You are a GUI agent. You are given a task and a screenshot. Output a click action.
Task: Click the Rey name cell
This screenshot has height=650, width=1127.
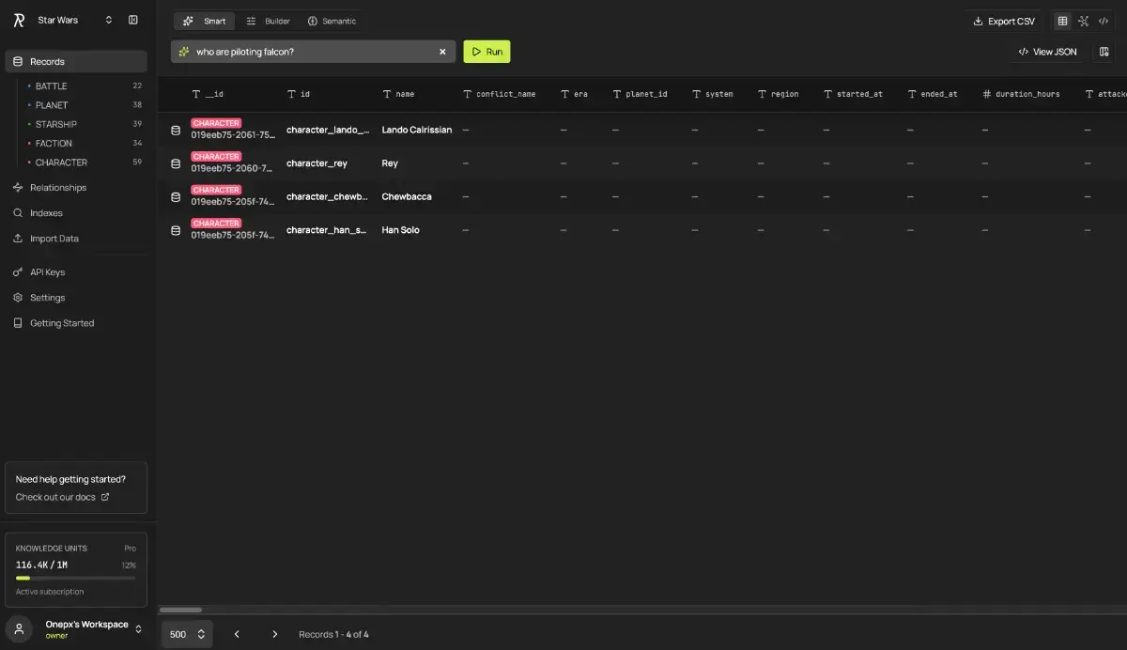coord(390,163)
